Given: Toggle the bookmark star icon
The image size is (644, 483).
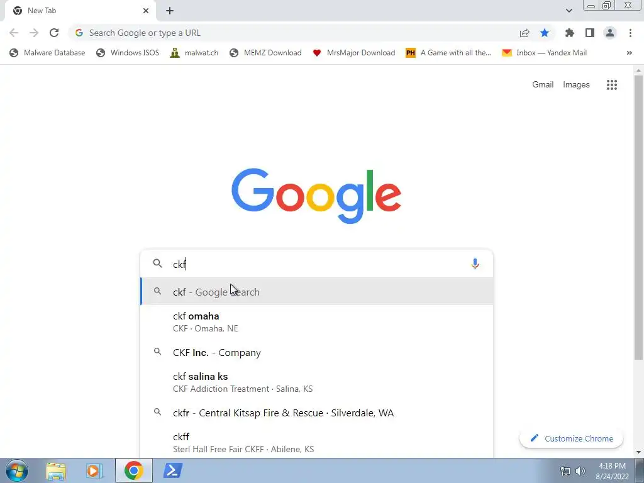Looking at the screenshot, I should [545, 33].
